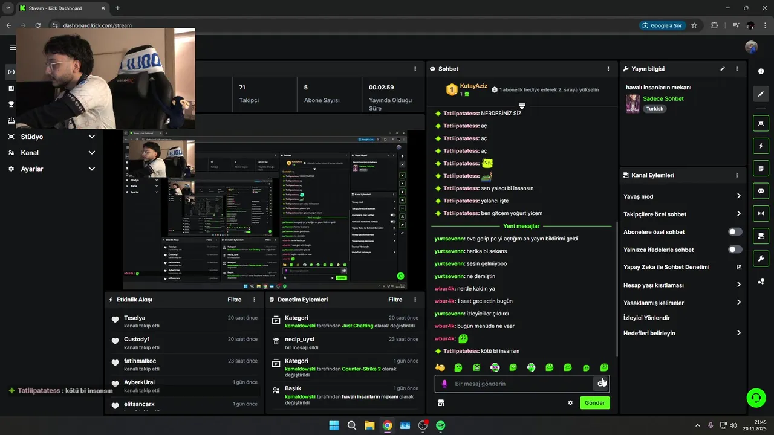The height and width of the screenshot is (435, 774).
Task: Toggle the chat bubble panel icon
Action: (761, 191)
